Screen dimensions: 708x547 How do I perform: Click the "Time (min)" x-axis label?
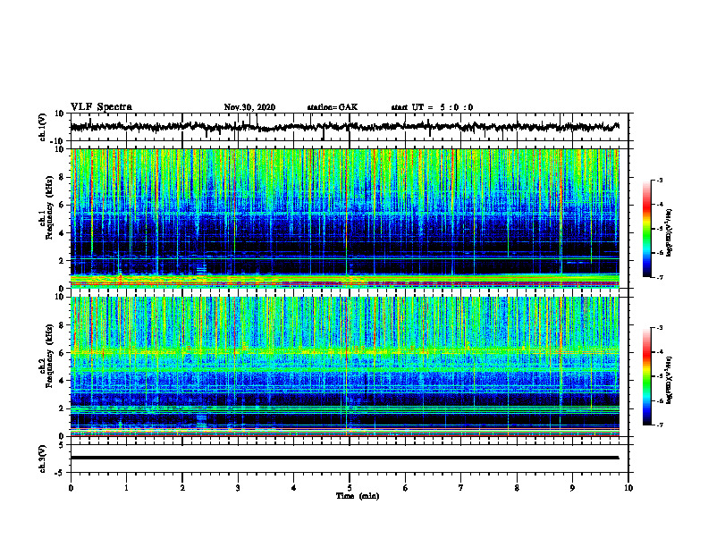pos(358,496)
